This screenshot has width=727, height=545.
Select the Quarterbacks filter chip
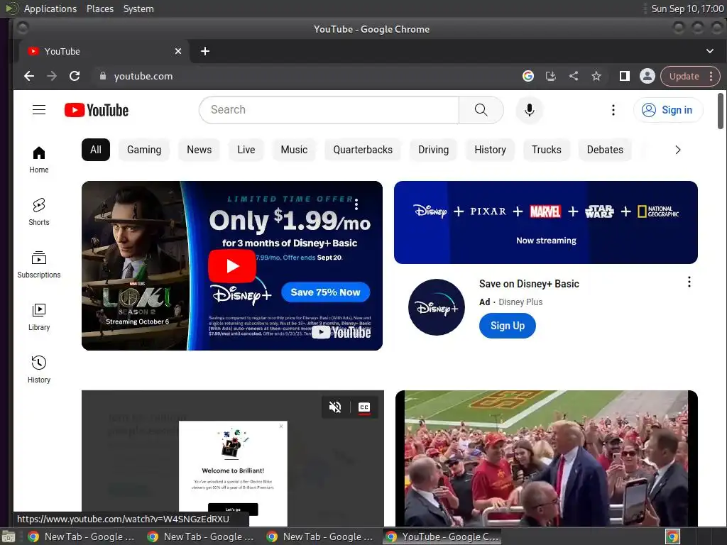click(363, 150)
